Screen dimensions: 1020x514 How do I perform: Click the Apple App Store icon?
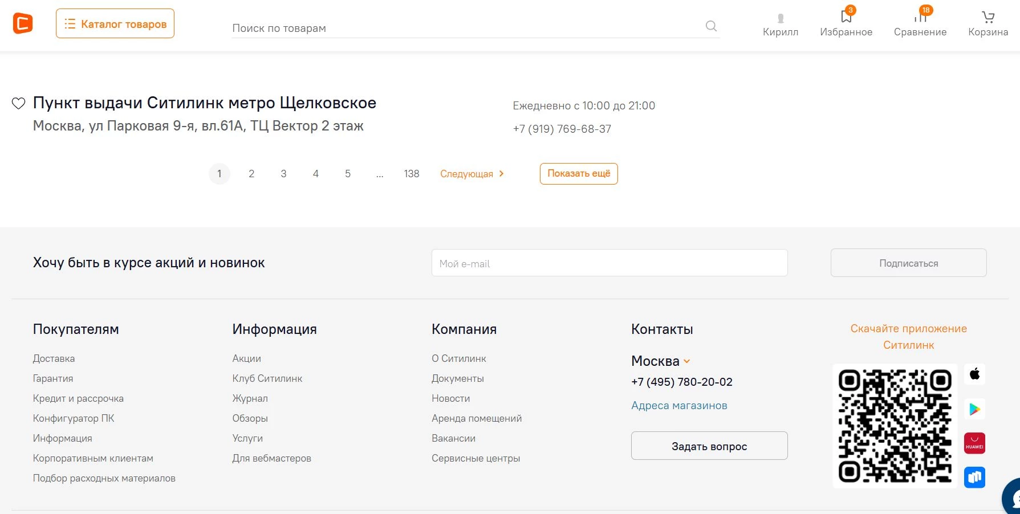click(x=975, y=374)
